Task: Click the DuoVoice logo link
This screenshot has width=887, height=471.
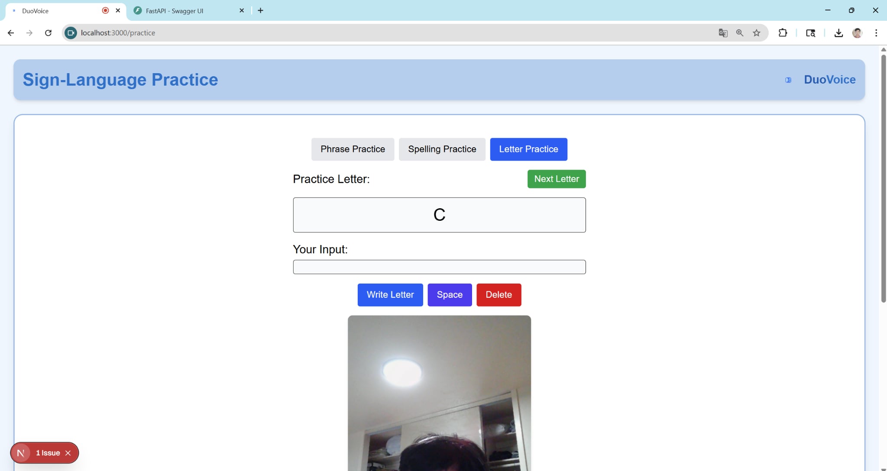Action: 829,80
